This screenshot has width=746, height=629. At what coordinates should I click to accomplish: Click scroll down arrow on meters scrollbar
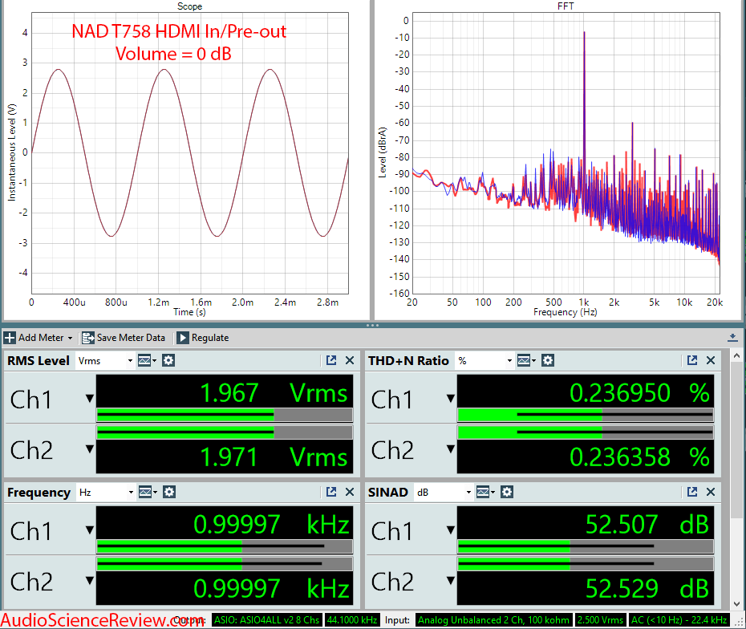[x=736, y=604]
